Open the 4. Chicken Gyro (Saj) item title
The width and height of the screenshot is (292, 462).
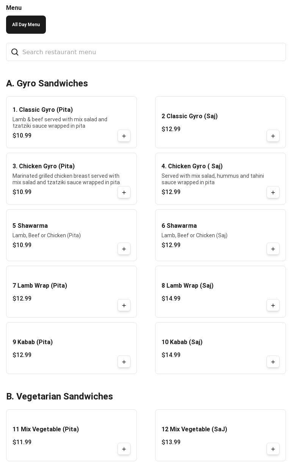click(x=192, y=166)
